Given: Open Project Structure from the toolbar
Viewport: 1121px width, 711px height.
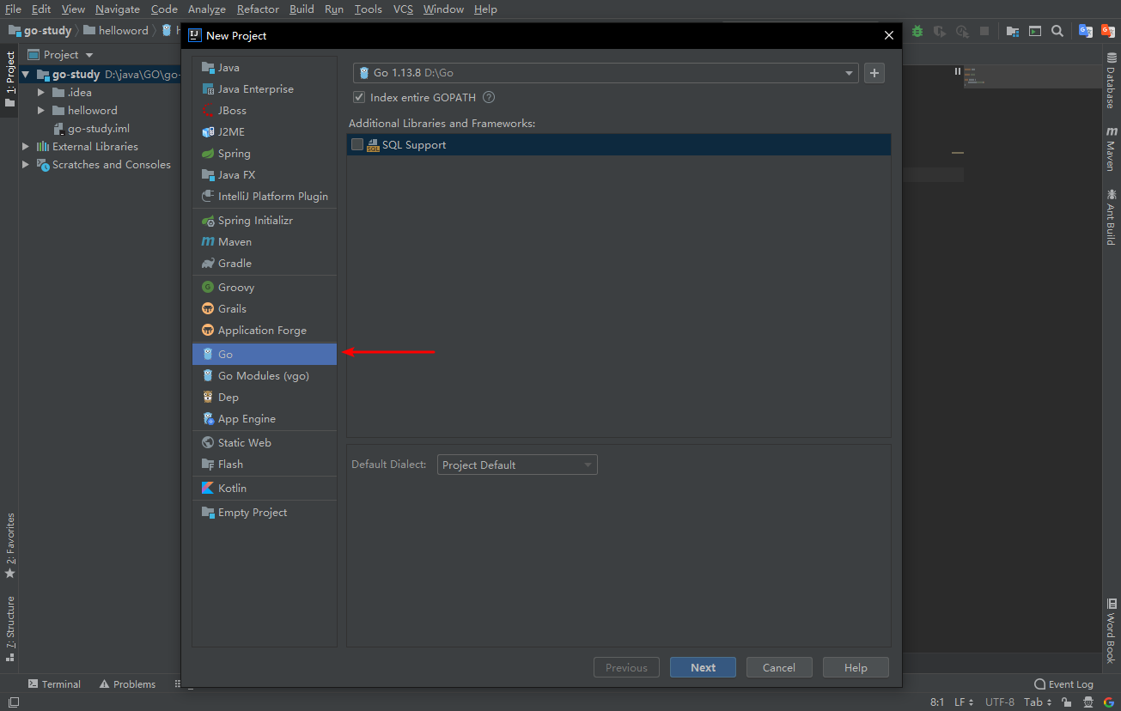Looking at the screenshot, I should (1013, 31).
